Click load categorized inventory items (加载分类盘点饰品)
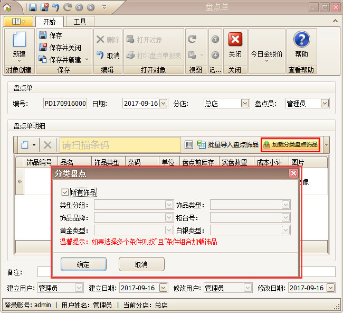 [291, 145]
